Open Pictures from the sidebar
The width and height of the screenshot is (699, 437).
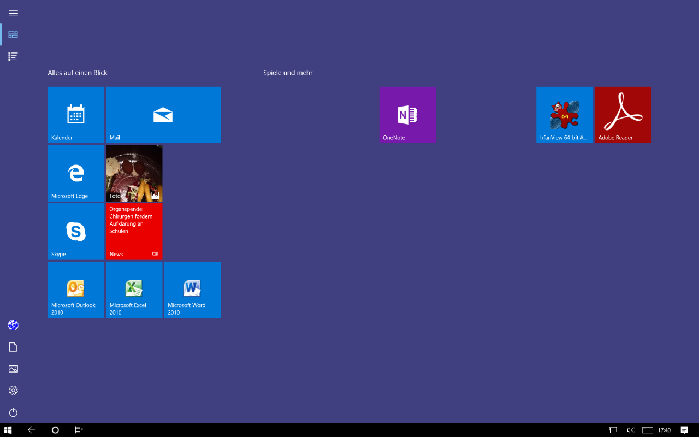(13, 369)
